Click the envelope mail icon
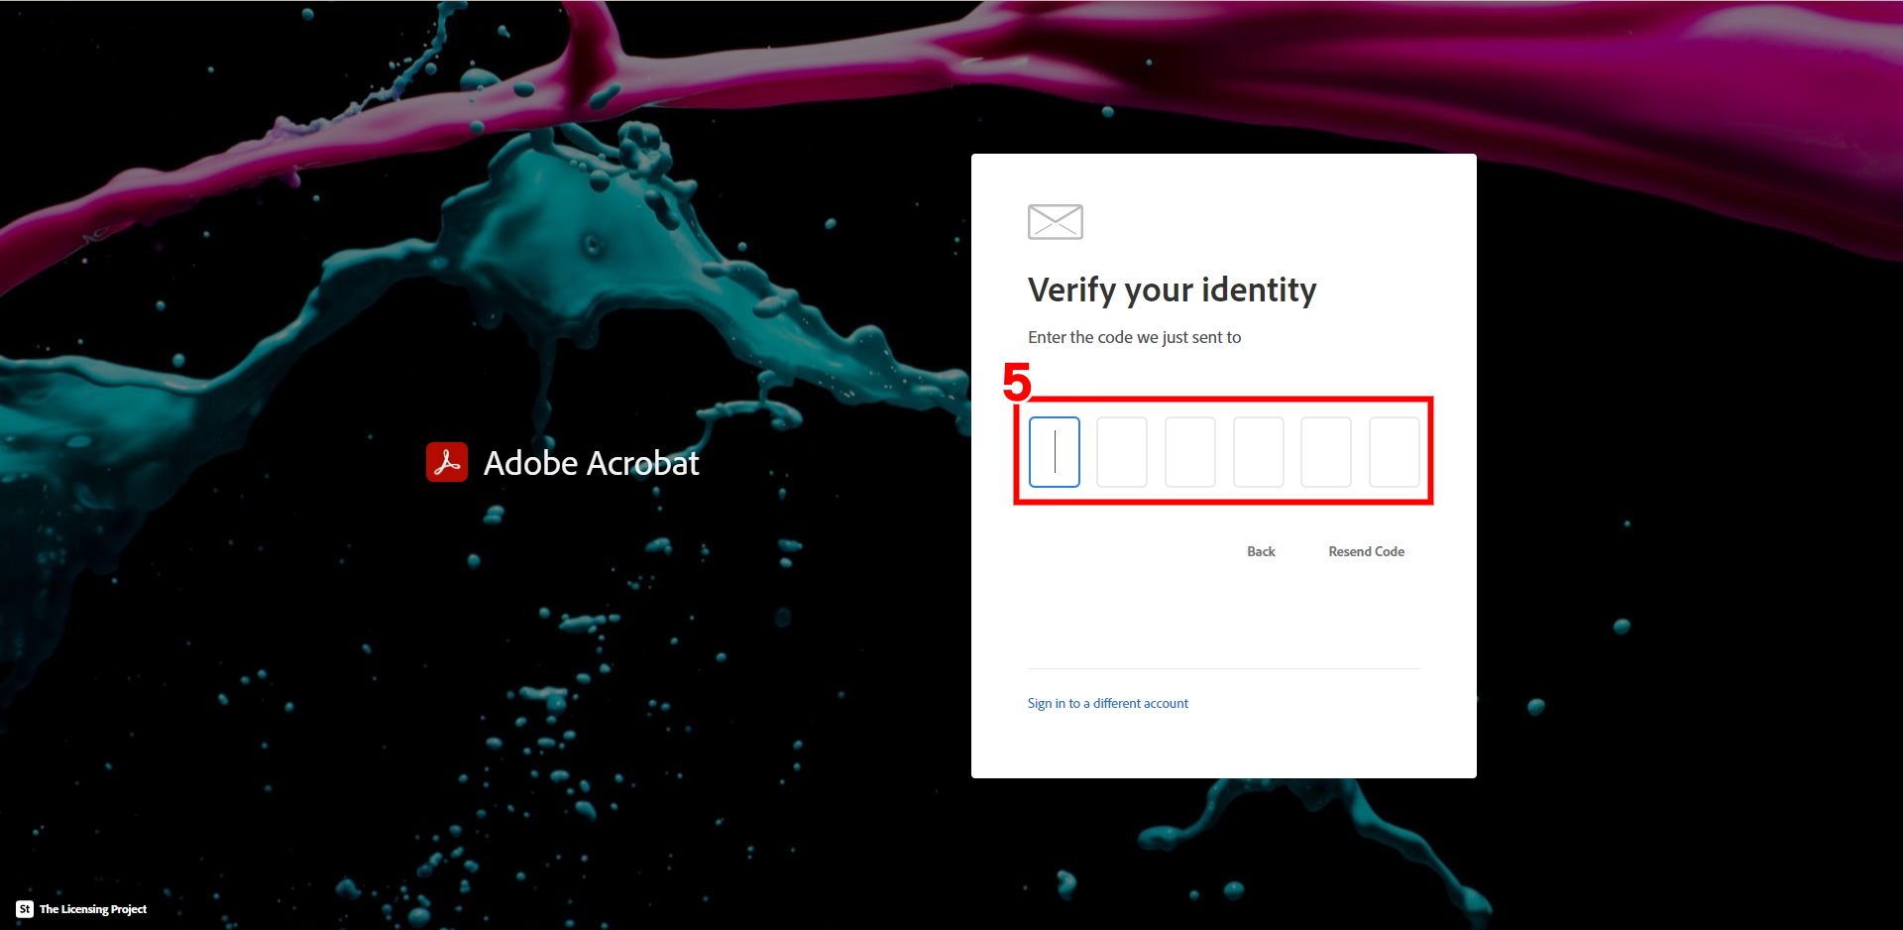1903x930 pixels. click(1056, 222)
